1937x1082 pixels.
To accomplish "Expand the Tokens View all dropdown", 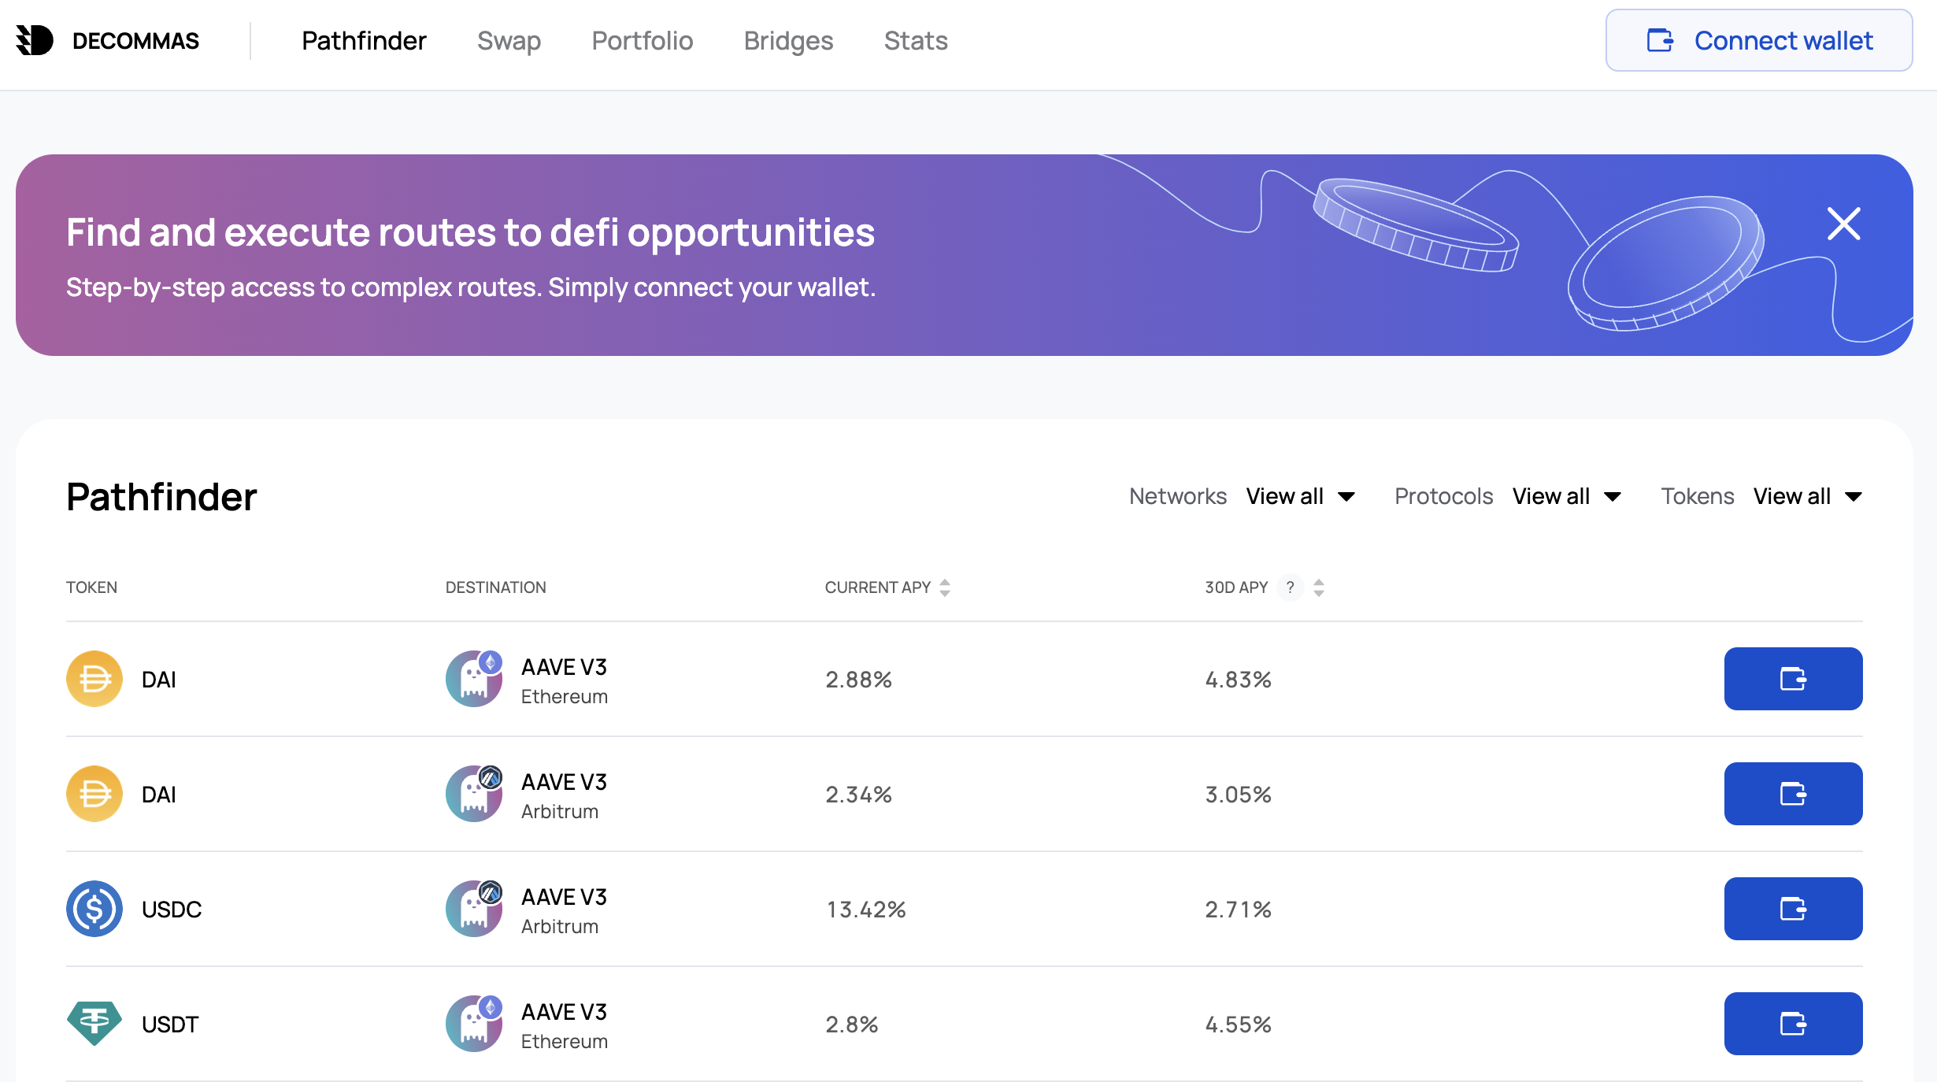I will pos(1808,496).
